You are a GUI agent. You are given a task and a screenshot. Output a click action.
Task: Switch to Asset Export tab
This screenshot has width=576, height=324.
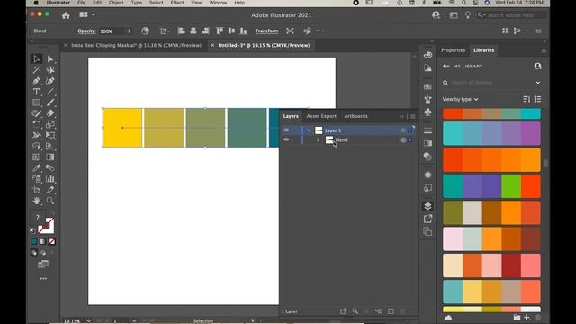pyautogui.click(x=321, y=116)
